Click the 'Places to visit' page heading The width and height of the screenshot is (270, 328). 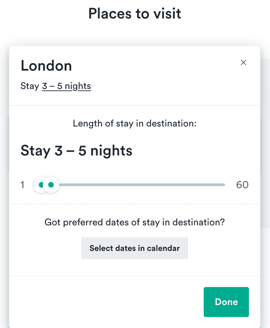[134, 13]
